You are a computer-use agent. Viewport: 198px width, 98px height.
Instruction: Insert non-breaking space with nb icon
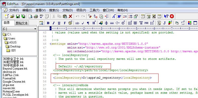(x=77, y=23)
